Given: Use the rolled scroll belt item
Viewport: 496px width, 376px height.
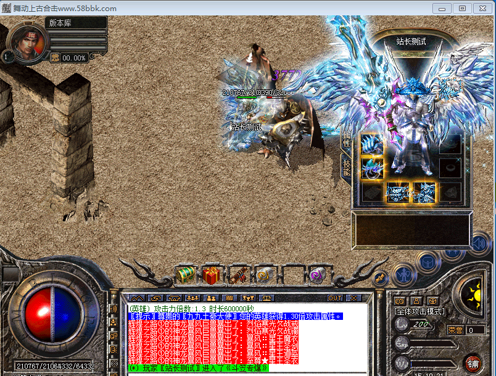Looking at the screenshot, I should (x=239, y=275).
